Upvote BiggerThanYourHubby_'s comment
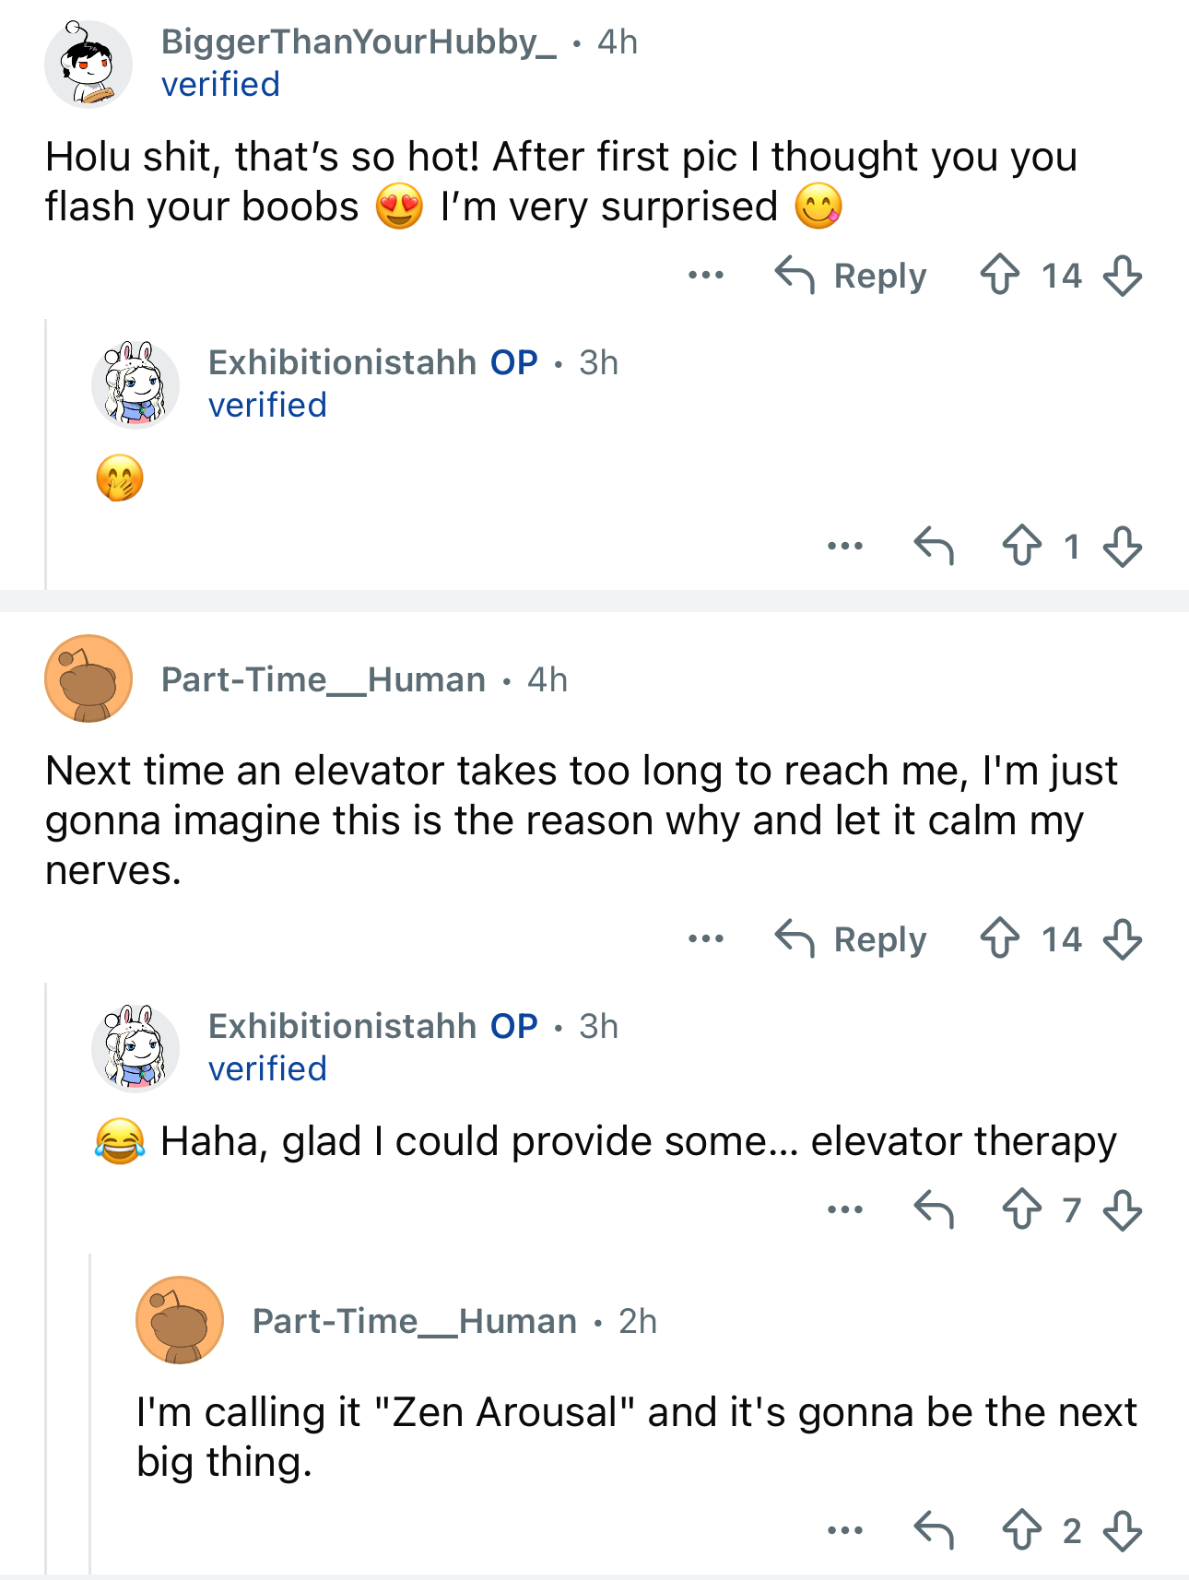The width and height of the screenshot is (1189, 1580). coord(1000,275)
